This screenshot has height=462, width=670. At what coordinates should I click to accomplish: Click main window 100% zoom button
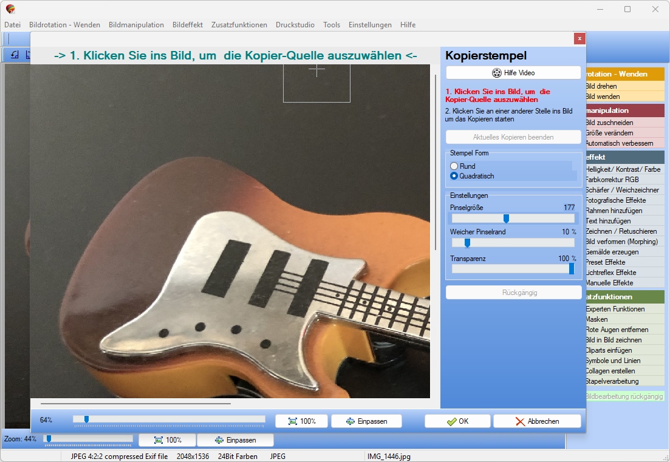(x=168, y=440)
